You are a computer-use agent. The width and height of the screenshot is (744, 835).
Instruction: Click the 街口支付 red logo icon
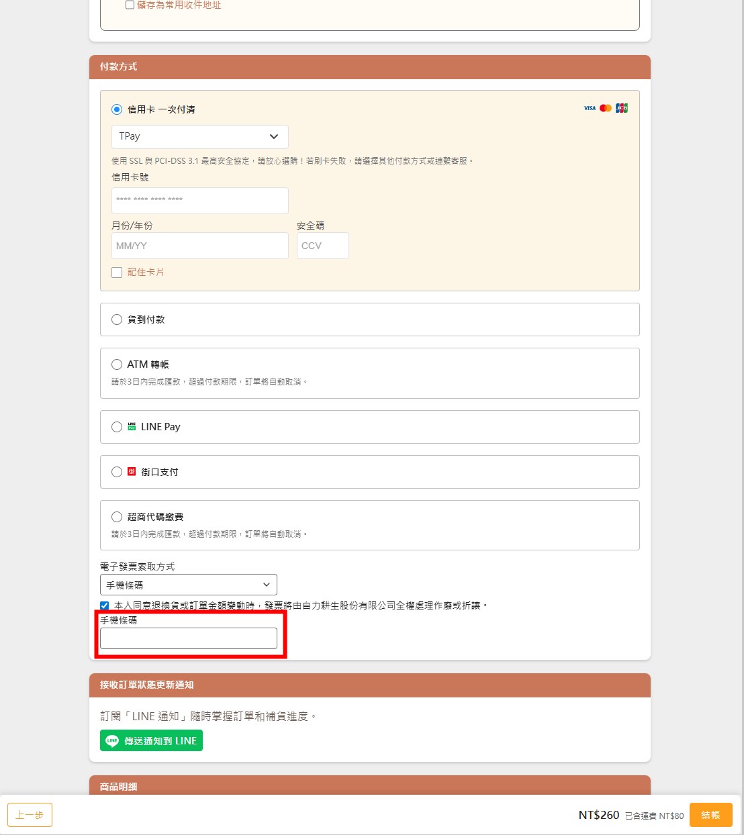(132, 472)
